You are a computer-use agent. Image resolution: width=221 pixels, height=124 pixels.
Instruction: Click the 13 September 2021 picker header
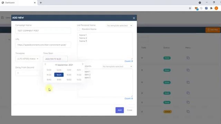64,65
